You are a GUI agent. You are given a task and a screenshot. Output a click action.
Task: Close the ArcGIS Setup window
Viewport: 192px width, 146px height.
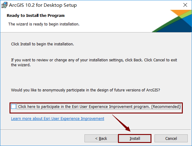click(x=185, y=5)
